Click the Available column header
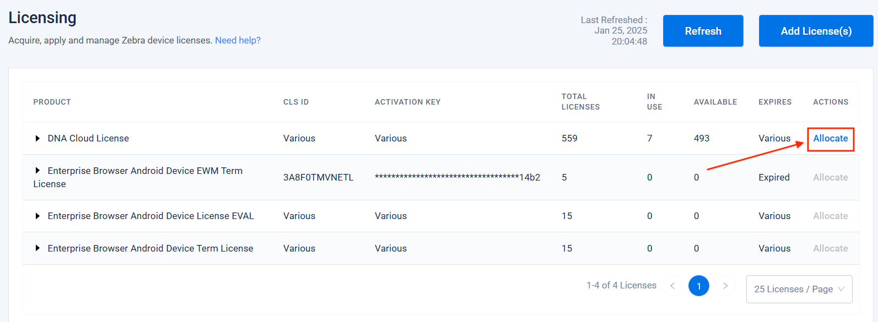878x322 pixels. [x=715, y=102]
